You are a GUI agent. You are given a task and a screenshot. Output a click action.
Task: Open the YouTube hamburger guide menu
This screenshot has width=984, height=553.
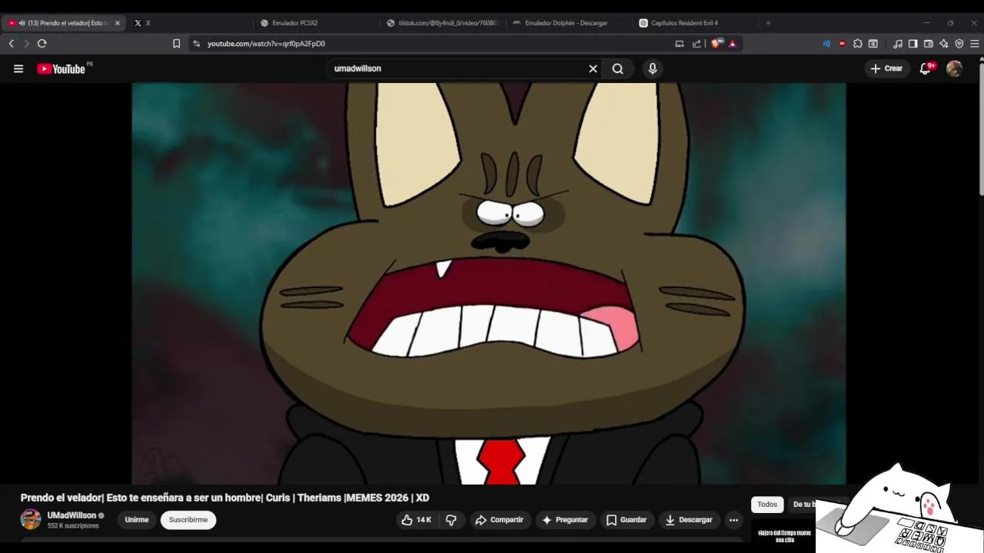pos(18,68)
